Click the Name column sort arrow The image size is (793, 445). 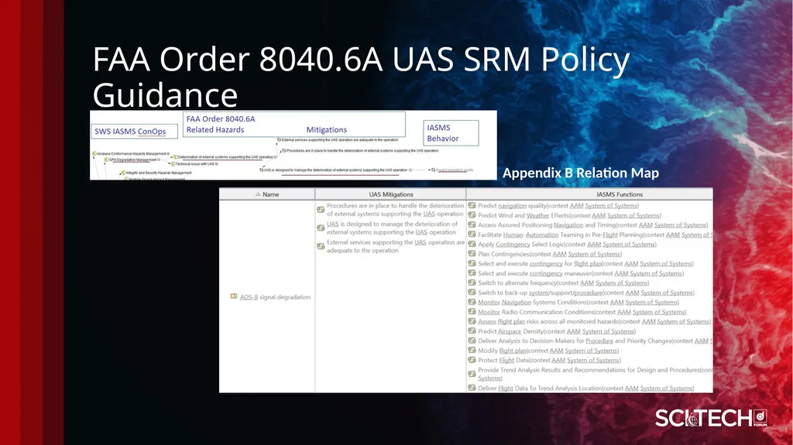(258, 194)
